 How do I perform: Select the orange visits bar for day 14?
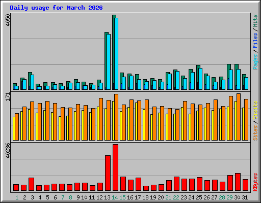point(116,117)
